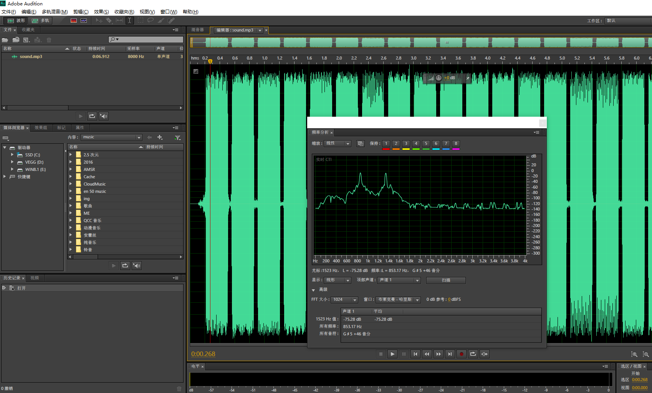Image resolution: width=652 pixels, height=393 pixels.
Task: Toggle hold button 5 in Frequency Analysis
Action: [426, 143]
